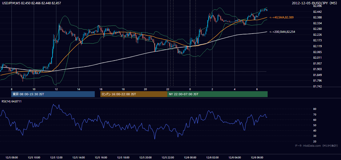
Task: Click price axis value 82.226
Action: tap(318, 35)
